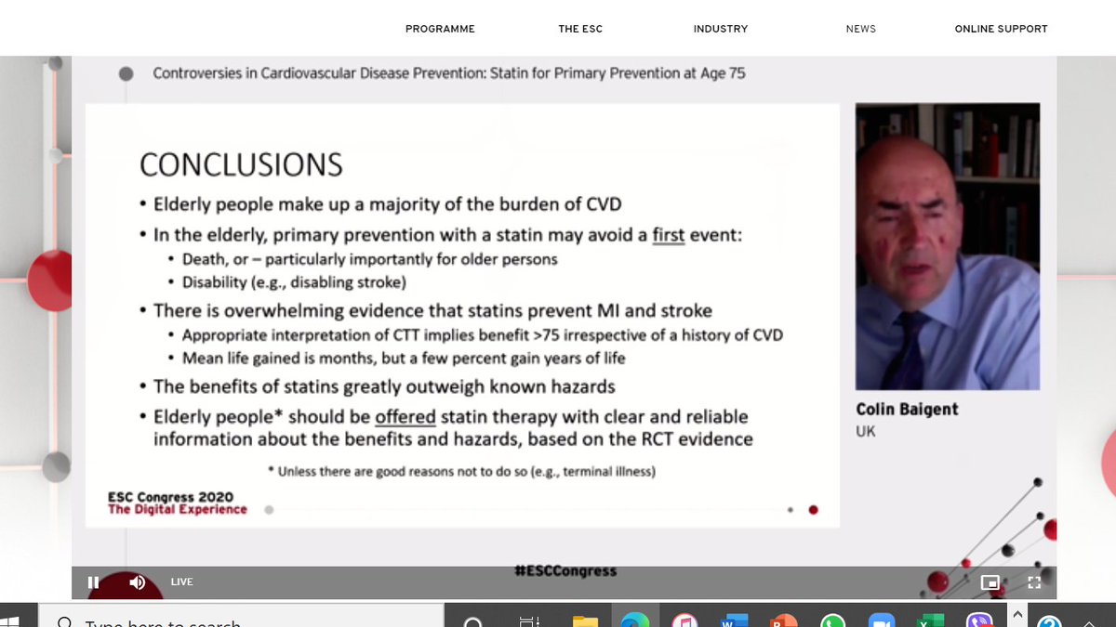Open Microsoft Word from taskbar
The height and width of the screenshot is (627, 1116).
tap(734, 620)
